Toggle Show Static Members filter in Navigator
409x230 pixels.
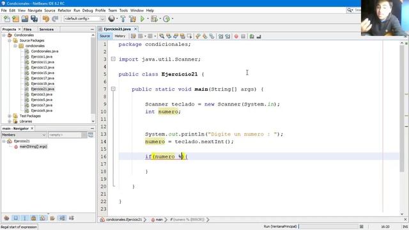click(x=24, y=218)
